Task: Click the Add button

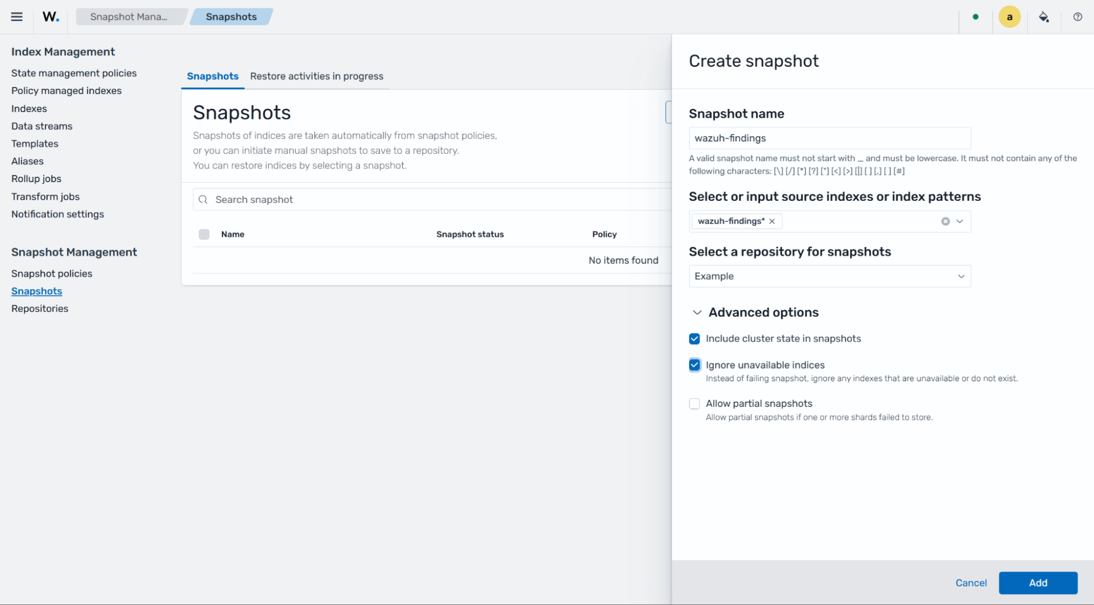Action: pos(1038,583)
